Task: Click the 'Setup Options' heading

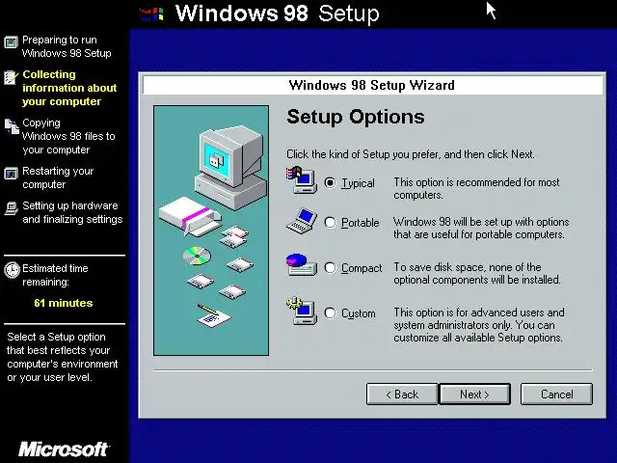Action: pos(356,117)
